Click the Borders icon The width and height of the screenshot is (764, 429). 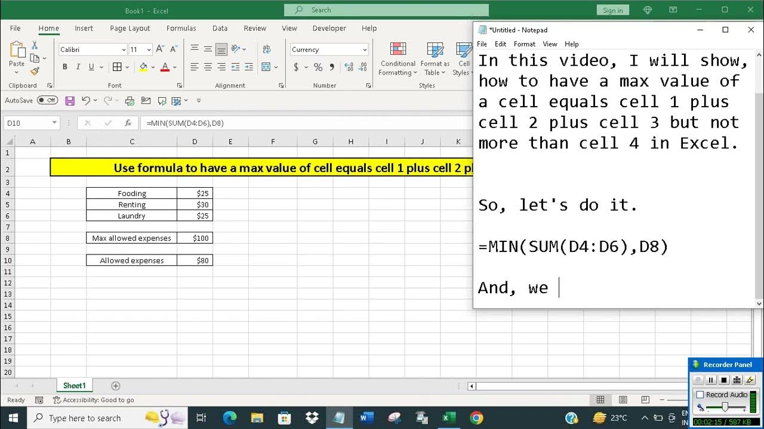(x=117, y=67)
